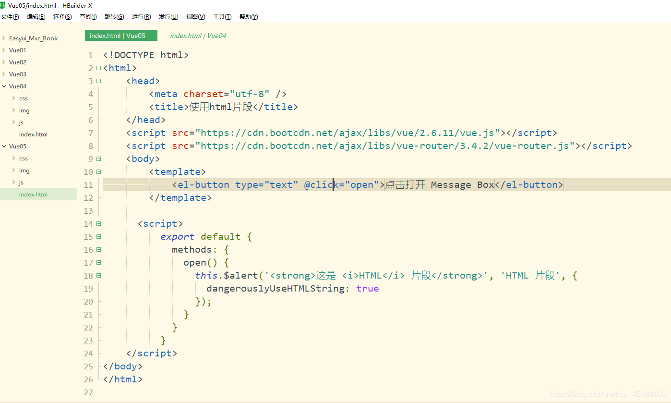Fold the head block at line 3
This screenshot has width=671, height=403.
pyautogui.click(x=98, y=81)
